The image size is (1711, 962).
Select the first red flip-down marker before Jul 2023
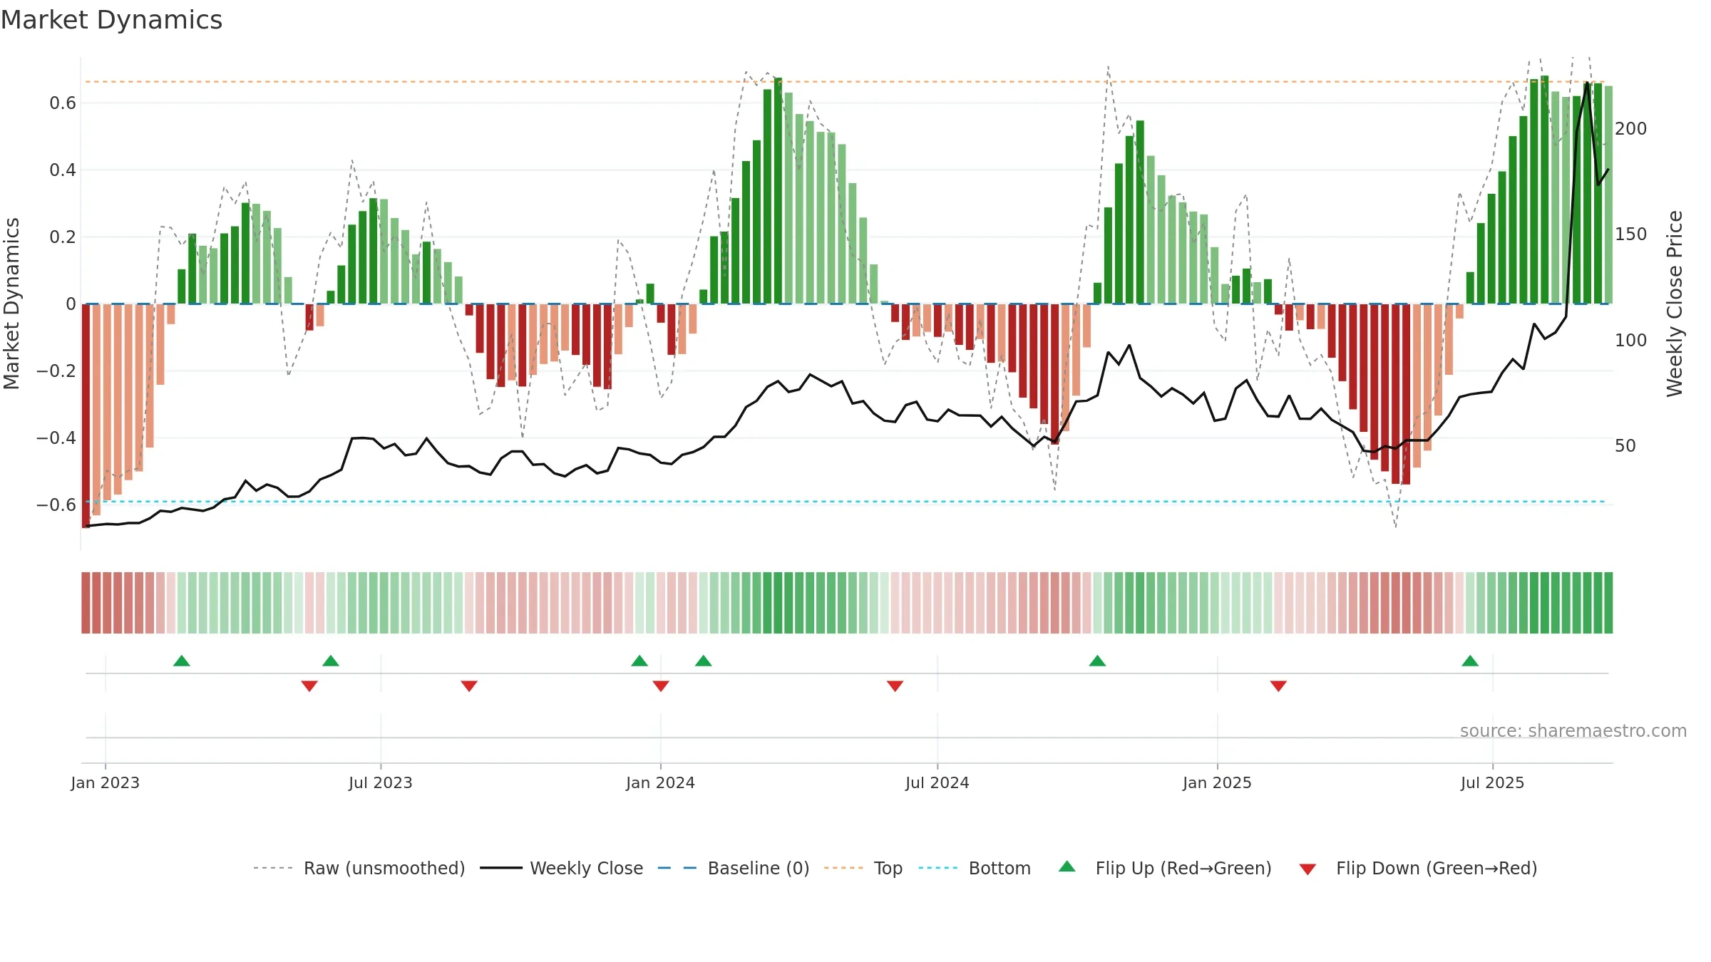click(309, 686)
